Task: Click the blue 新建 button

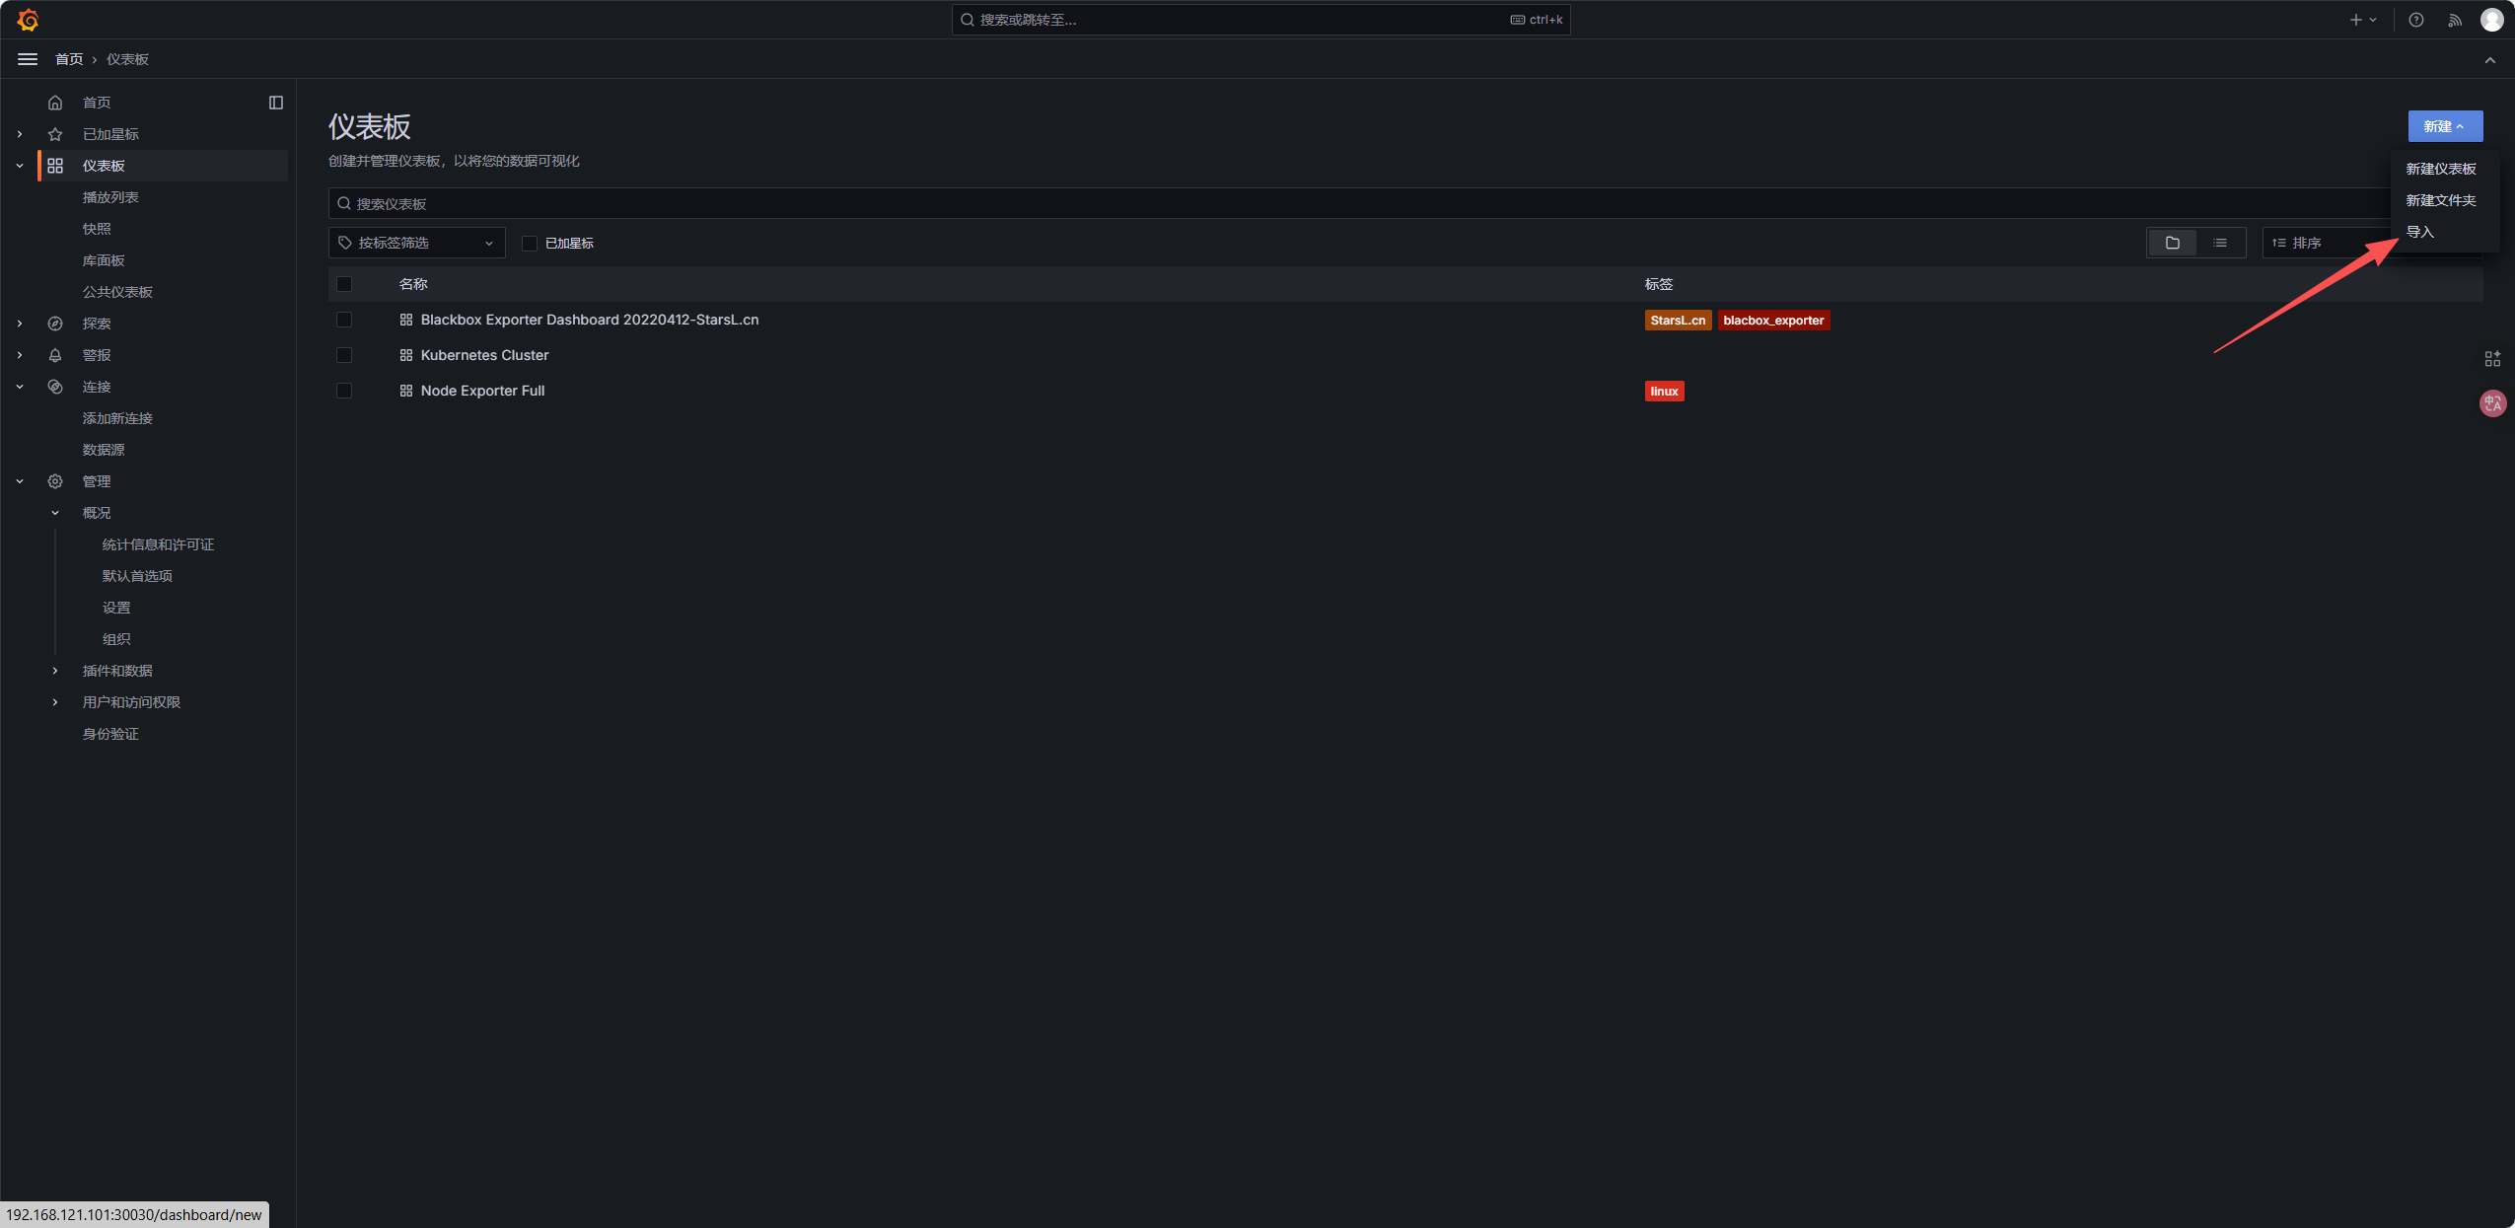Action: point(2444,126)
